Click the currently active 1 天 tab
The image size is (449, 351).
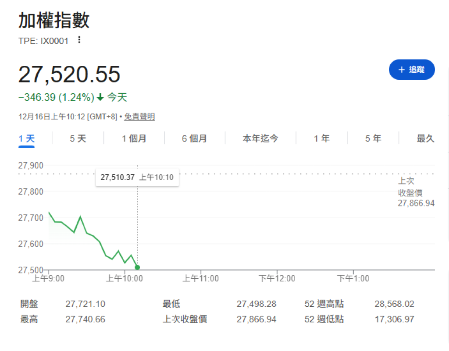click(28, 138)
